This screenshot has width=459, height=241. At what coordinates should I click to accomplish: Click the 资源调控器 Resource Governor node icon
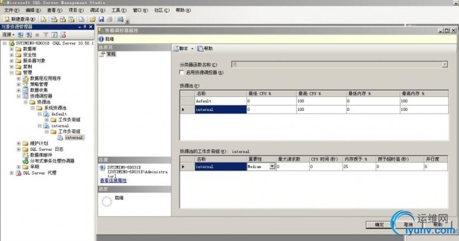click(26, 96)
